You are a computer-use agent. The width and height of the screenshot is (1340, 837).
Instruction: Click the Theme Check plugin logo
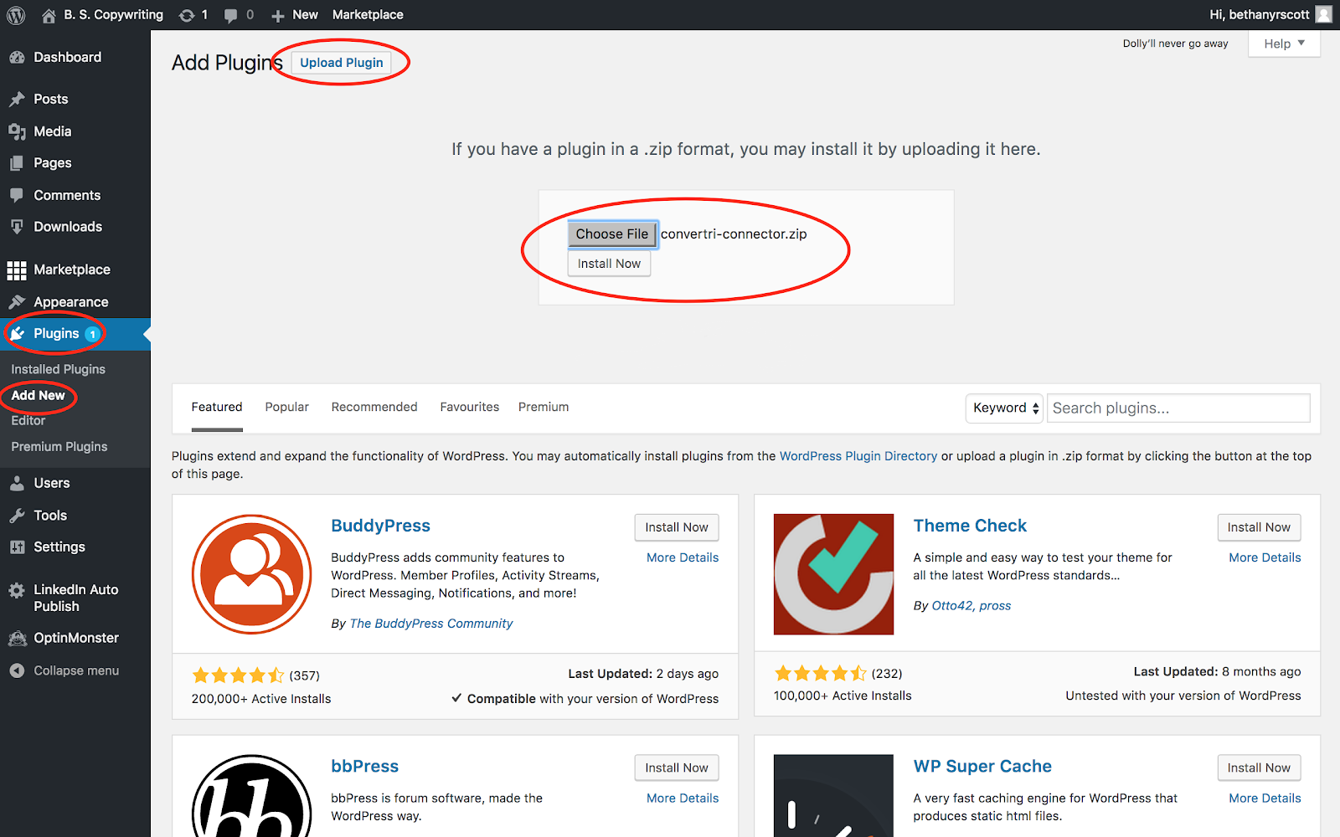click(833, 574)
